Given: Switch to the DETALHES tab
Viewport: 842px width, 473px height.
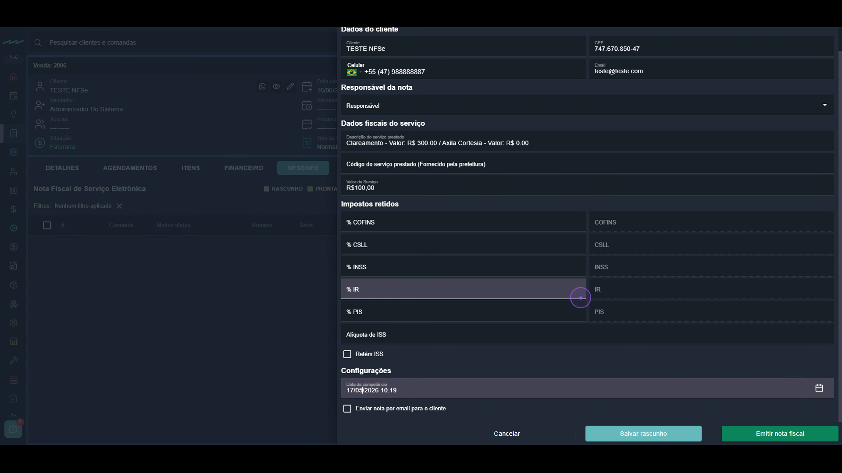Looking at the screenshot, I should (62, 168).
